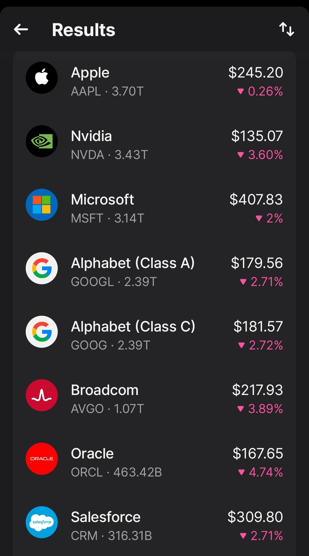Tap the Nvidia logo icon

[42, 141]
